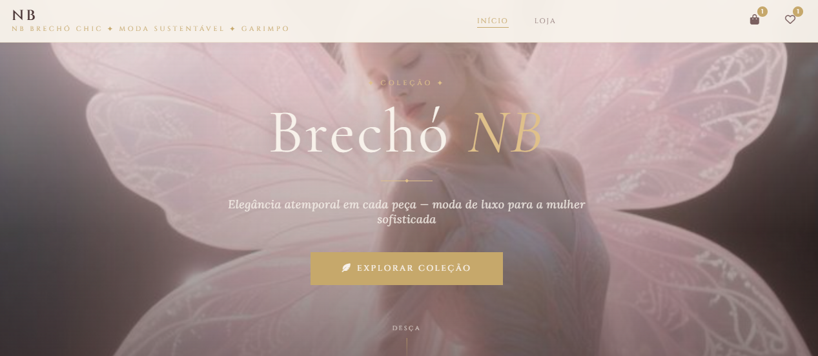This screenshot has height=356, width=818.
Task: Click the Elegância atemporal subtitle text
Action: click(x=407, y=212)
